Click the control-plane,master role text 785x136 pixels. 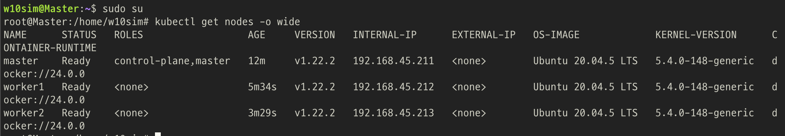(172, 61)
